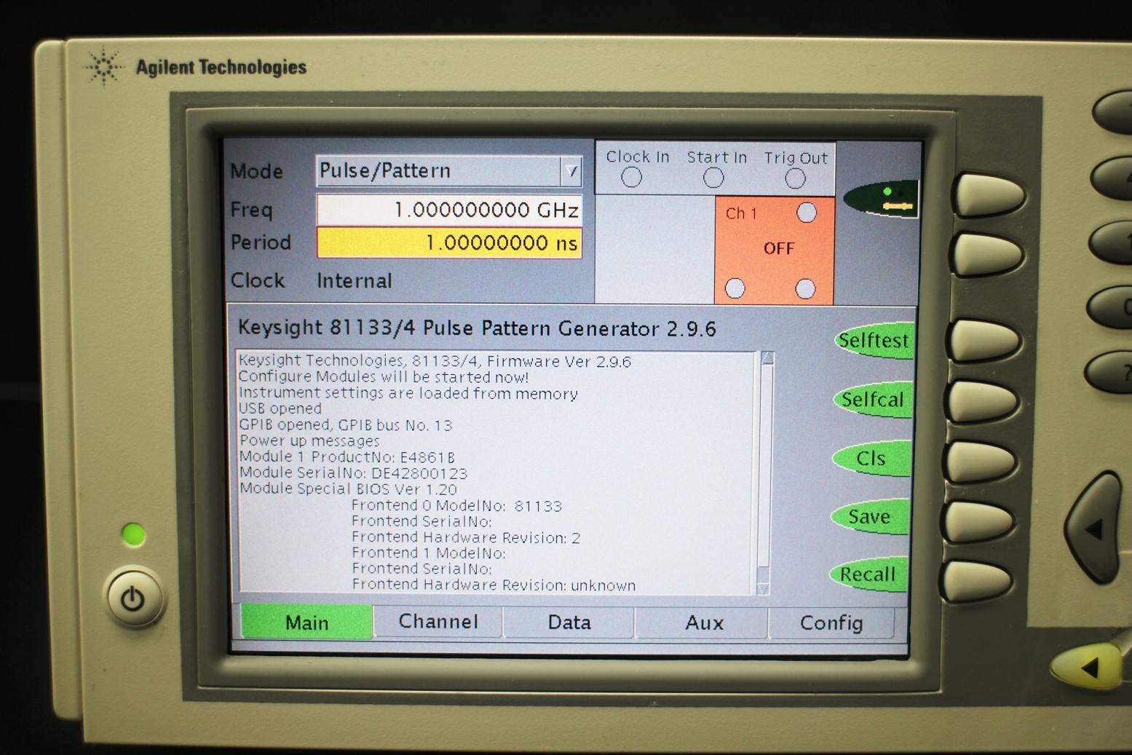
Task: Click the circle beside the Ch 1 label
Action: coord(807,213)
